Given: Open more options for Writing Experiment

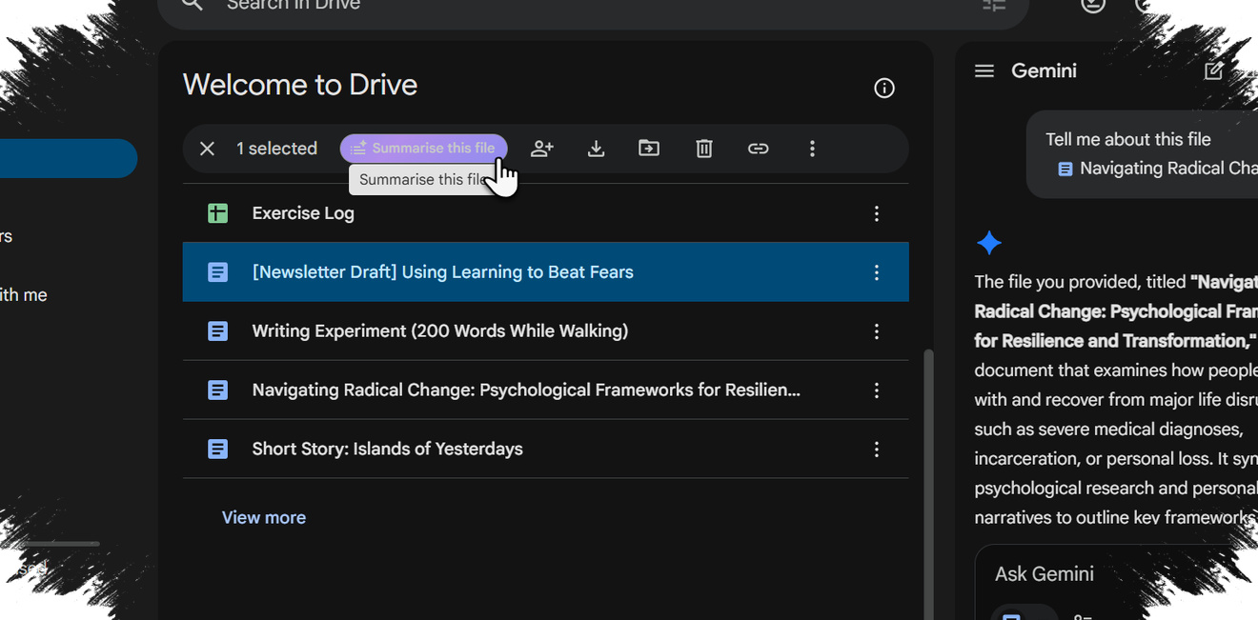Looking at the screenshot, I should click(877, 332).
